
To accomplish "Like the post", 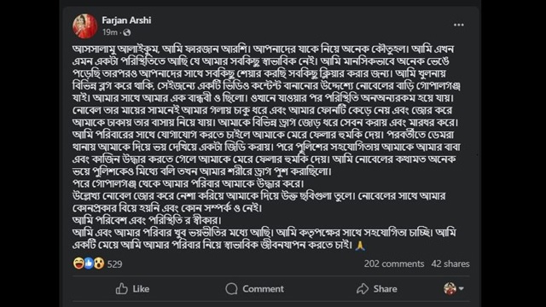I will [132, 289].
